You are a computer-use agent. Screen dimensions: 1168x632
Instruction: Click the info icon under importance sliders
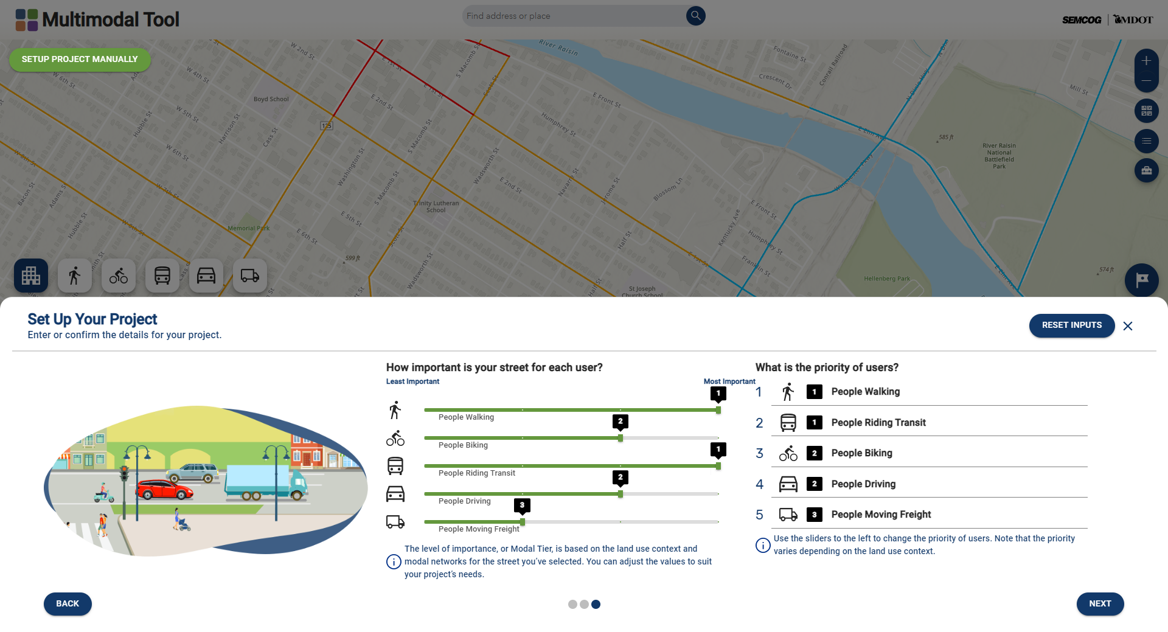[394, 561]
